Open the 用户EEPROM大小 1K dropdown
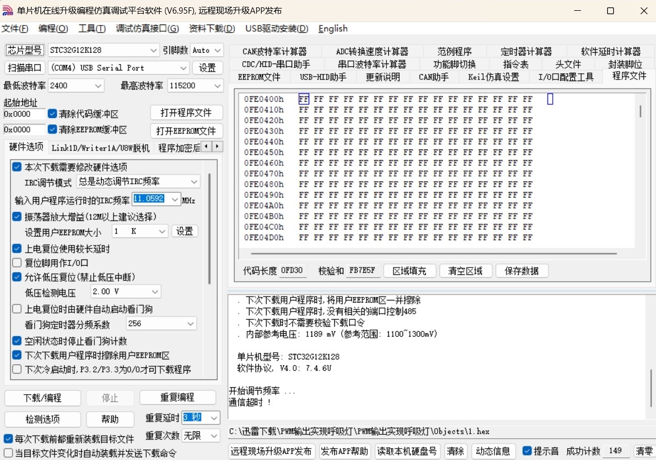The height and width of the screenshot is (460, 656). pos(140,231)
